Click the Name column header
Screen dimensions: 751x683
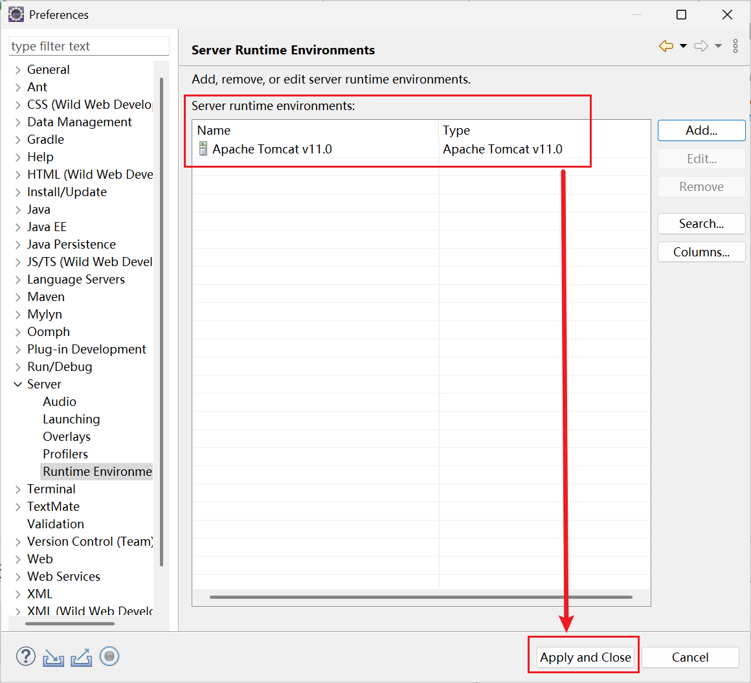(x=315, y=130)
